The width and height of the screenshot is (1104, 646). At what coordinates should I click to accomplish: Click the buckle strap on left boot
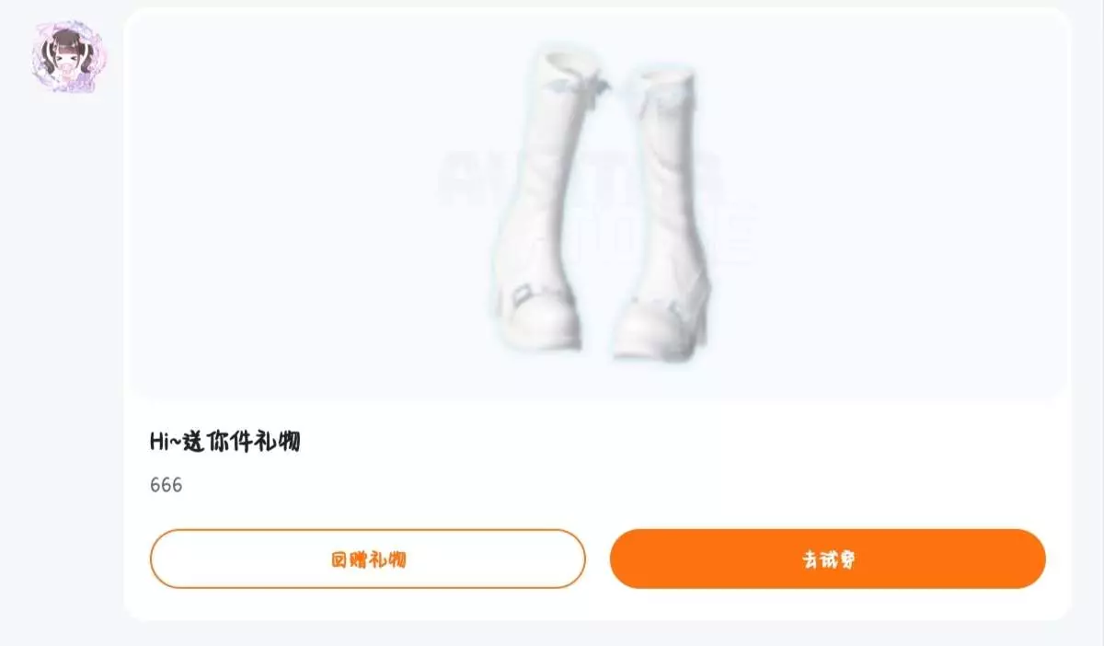(x=523, y=294)
